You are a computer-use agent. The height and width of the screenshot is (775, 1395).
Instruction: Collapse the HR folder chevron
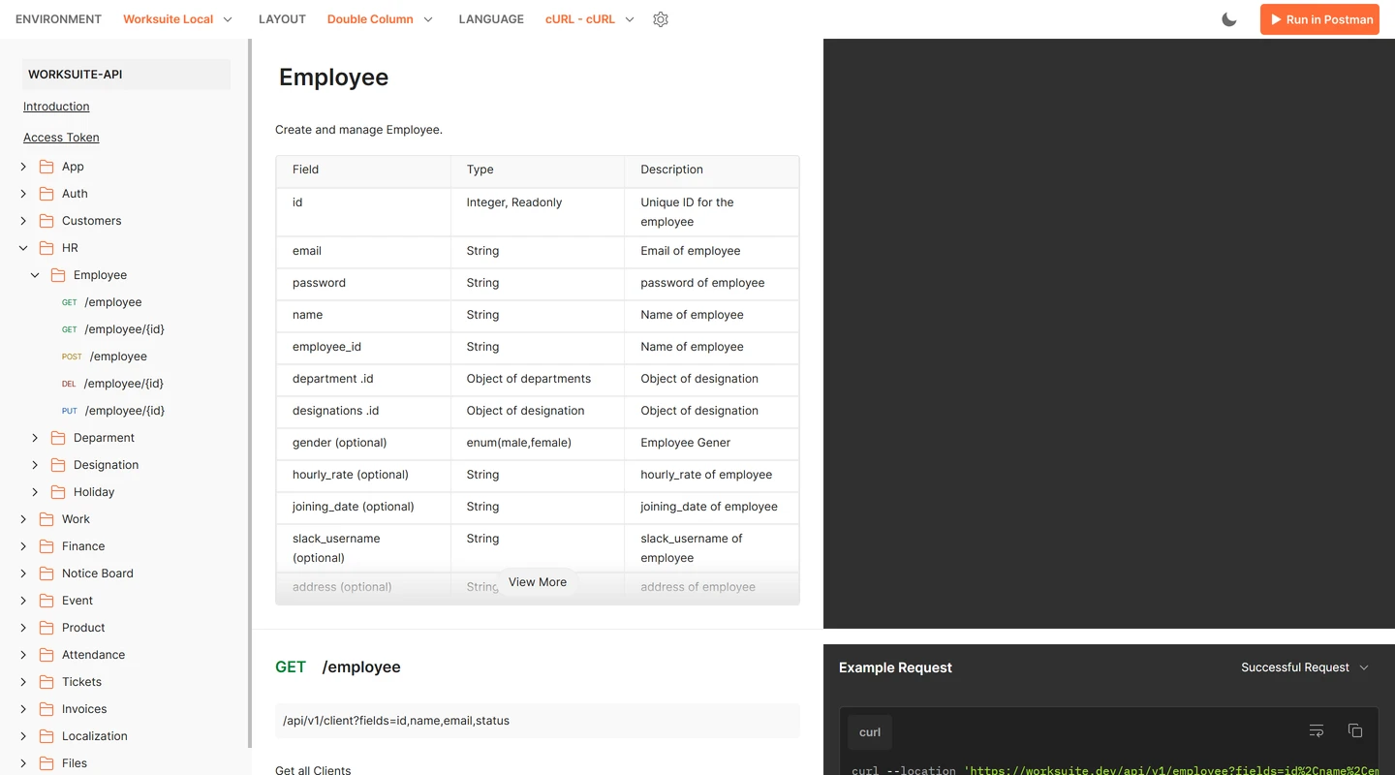coord(23,248)
